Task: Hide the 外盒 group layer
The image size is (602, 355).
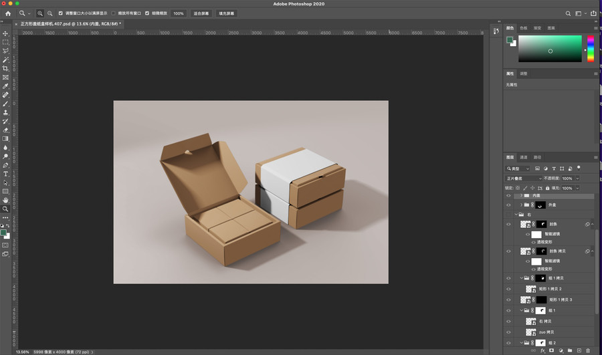Action: 509,205
